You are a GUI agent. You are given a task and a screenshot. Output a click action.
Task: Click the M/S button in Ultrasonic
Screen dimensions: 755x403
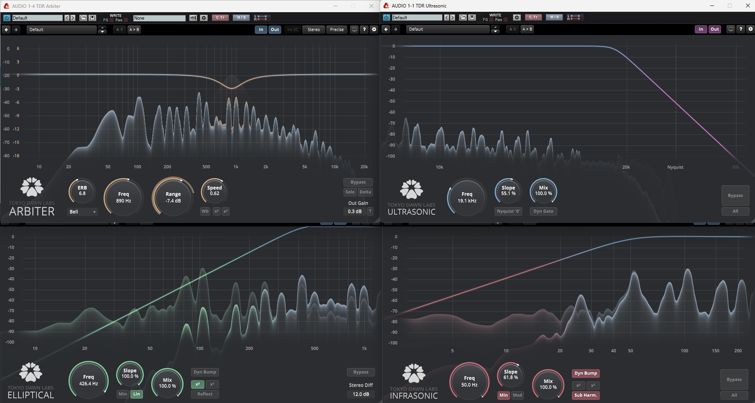(555, 17)
